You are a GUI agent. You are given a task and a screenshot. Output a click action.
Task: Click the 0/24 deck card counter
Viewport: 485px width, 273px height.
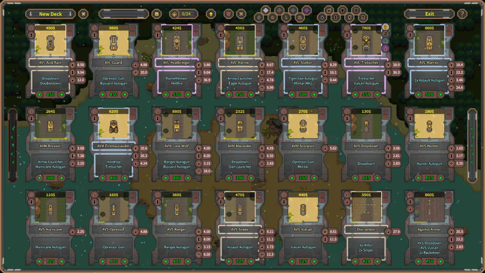coord(184,14)
